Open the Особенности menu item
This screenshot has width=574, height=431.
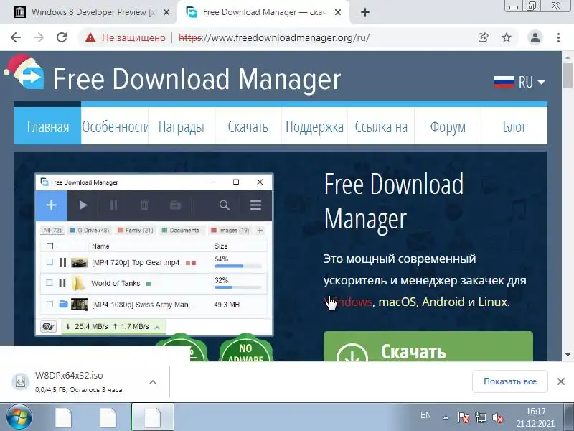[115, 127]
